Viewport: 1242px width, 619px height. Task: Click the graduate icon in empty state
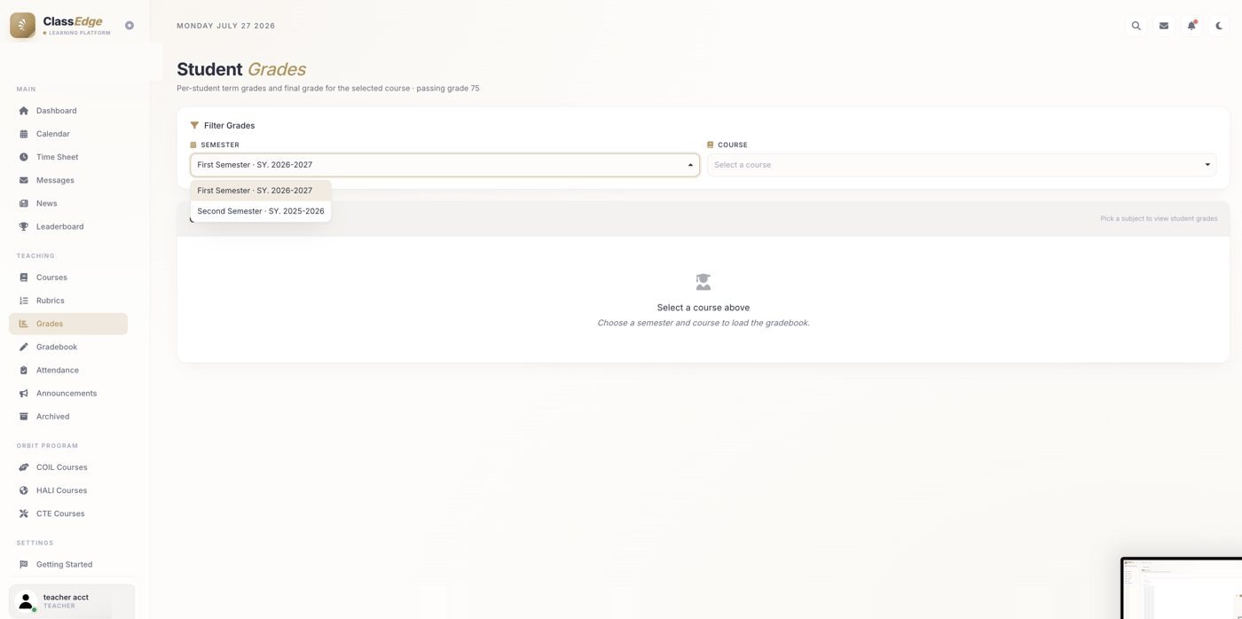tap(704, 282)
